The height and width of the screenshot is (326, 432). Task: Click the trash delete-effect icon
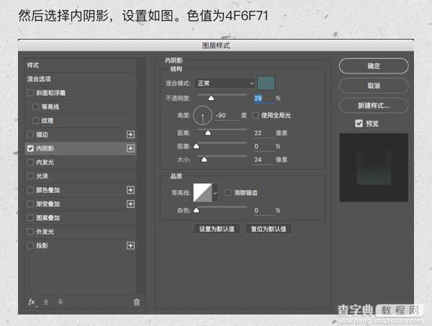coord(136,302)
